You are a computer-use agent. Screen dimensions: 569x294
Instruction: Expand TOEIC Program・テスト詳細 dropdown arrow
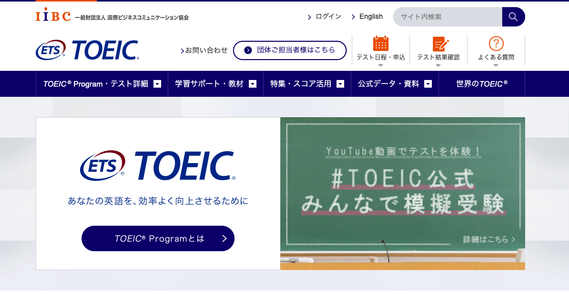(158, 84)
